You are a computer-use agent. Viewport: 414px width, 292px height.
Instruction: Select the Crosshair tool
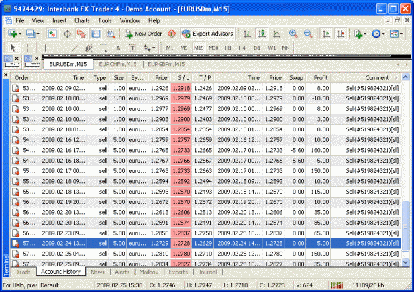(x=27, y=48)
